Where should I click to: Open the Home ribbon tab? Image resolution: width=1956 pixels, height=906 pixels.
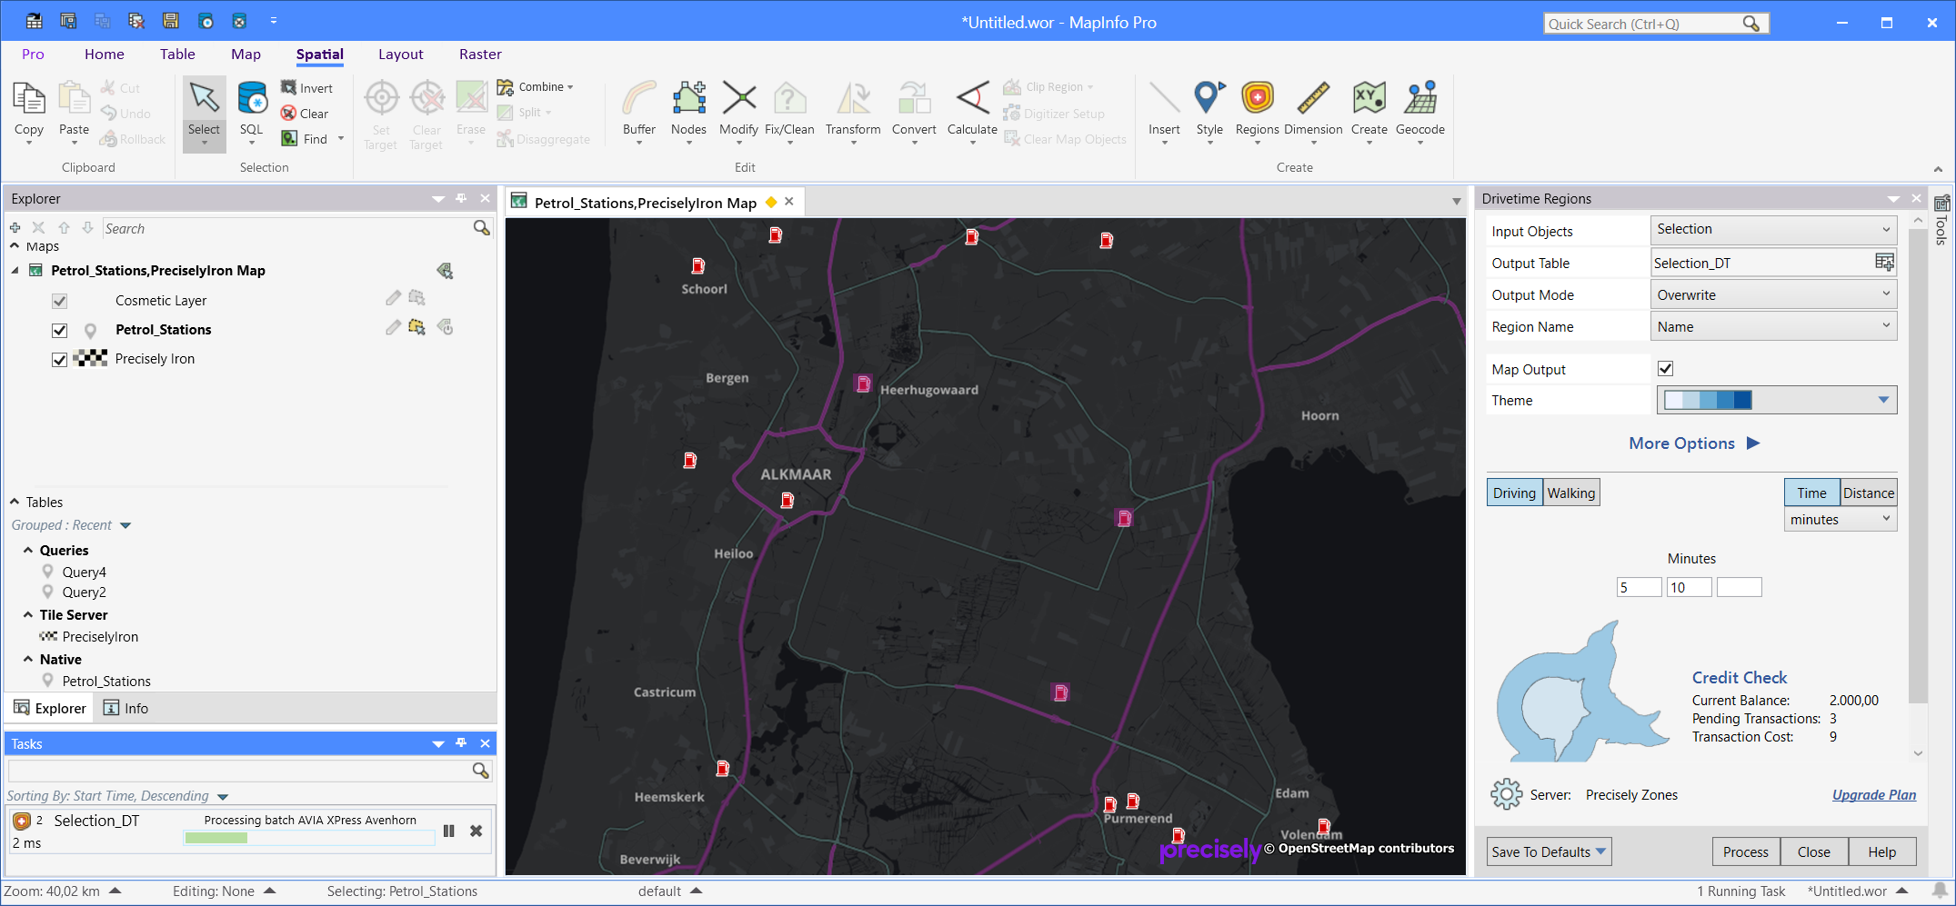point(105,55)
